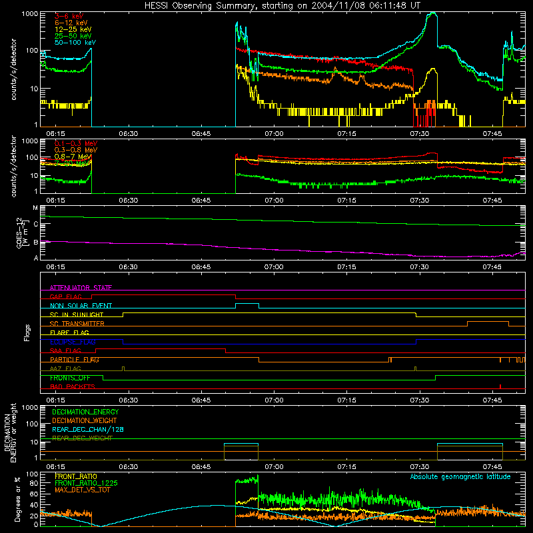The width and height of the screenshot is (533, 533).
Task: Click counts/s/detector axis label of MeV plot
Action: pyautogui.click(x=13, y=166)
